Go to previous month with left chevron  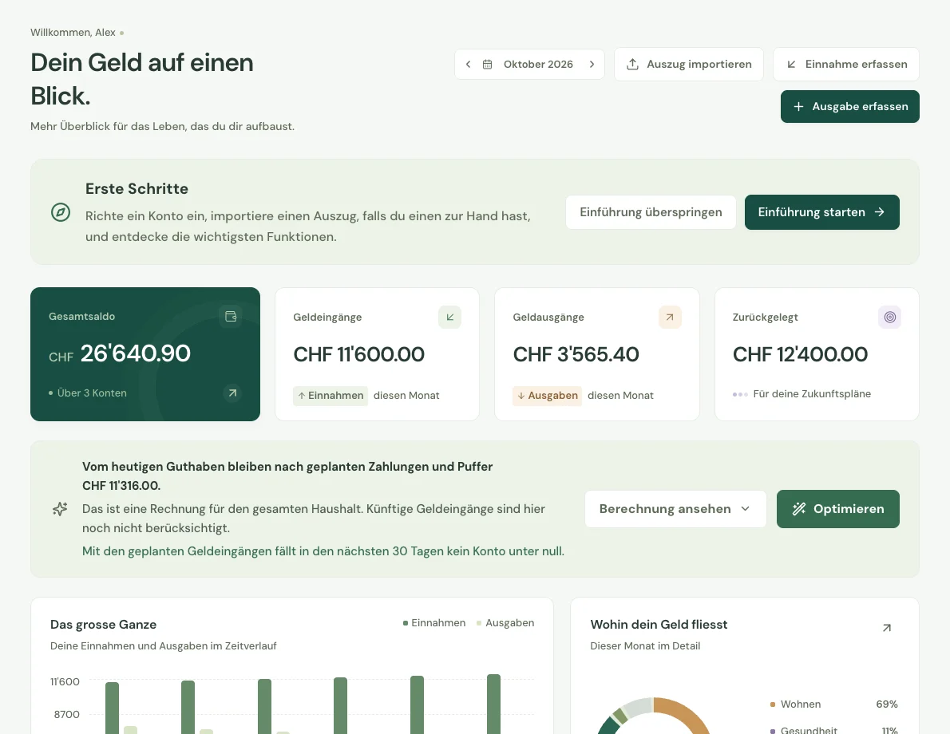point(468,64)
